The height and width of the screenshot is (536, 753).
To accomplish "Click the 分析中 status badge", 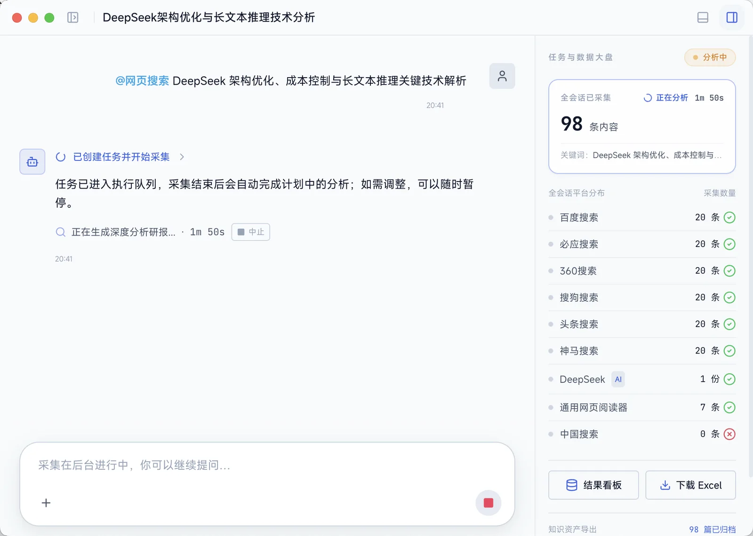I will click(x=710, y=57).
